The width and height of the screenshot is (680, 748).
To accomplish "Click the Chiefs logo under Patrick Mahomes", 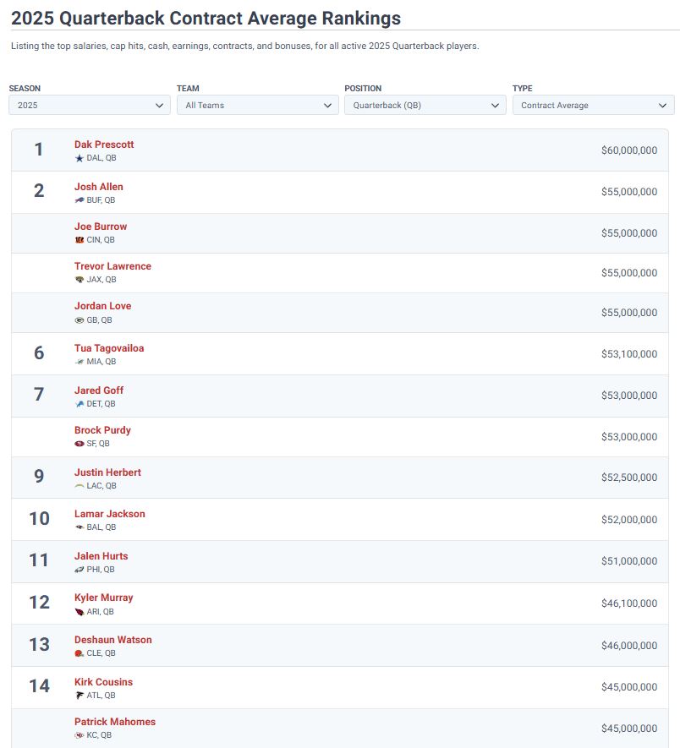I will pyautogui.click(x=80, y=735).
